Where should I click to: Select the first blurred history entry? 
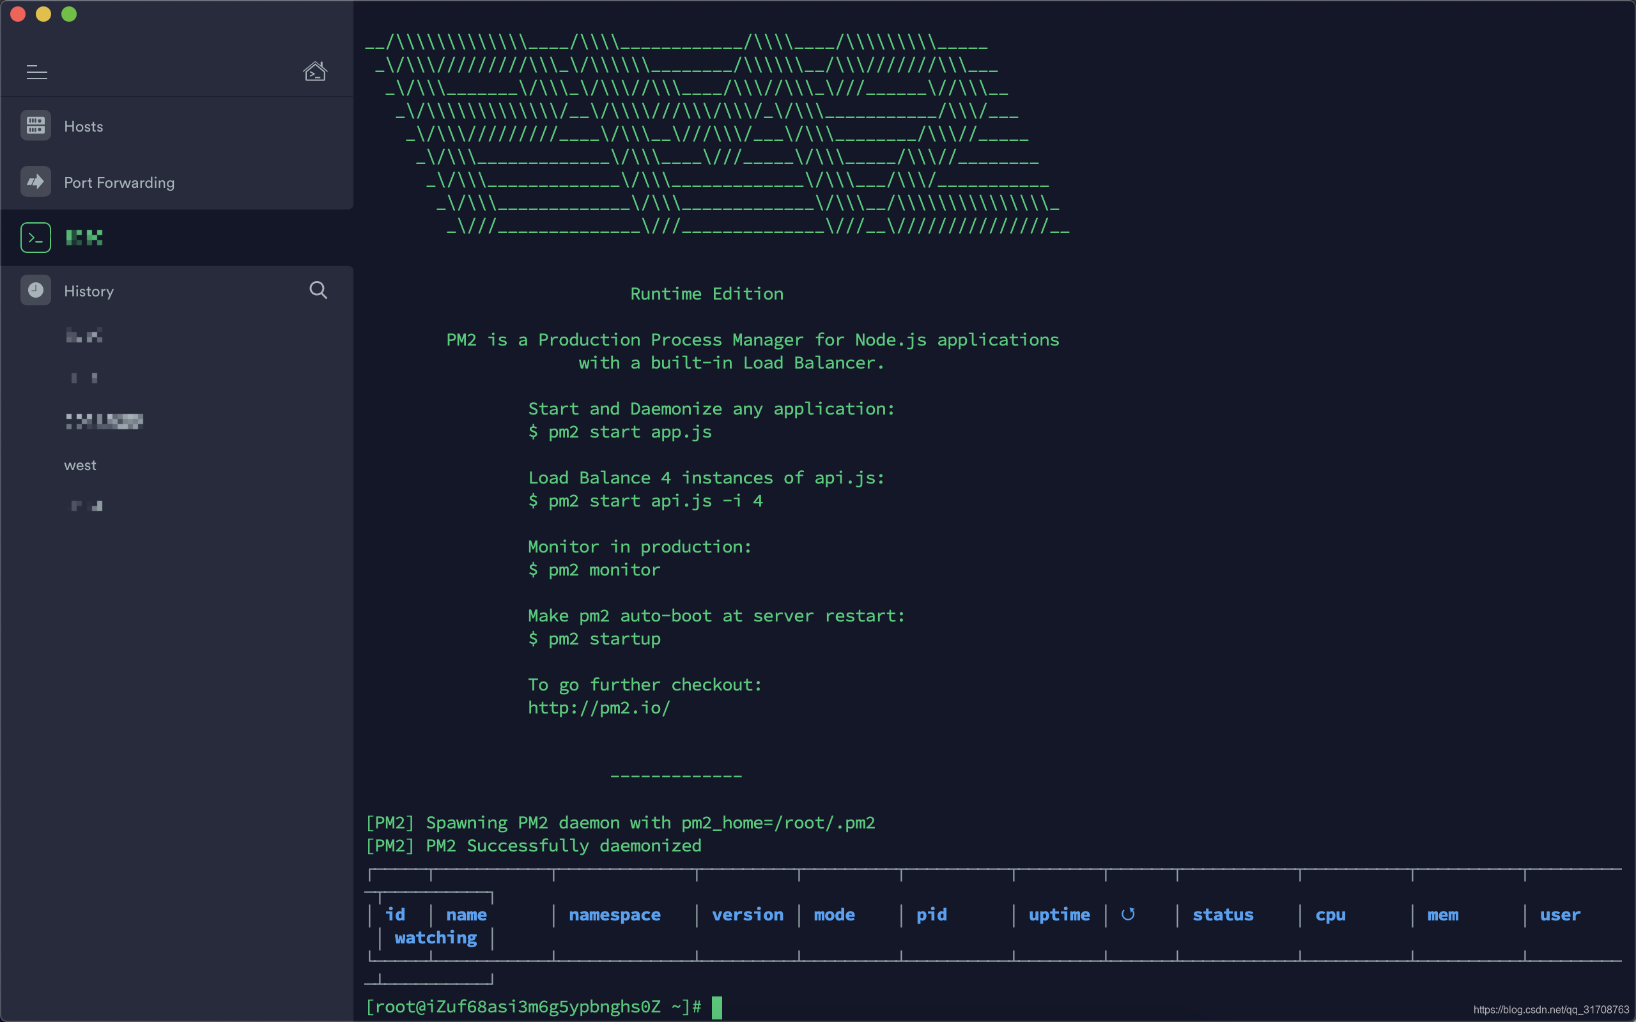coord(84,336)
